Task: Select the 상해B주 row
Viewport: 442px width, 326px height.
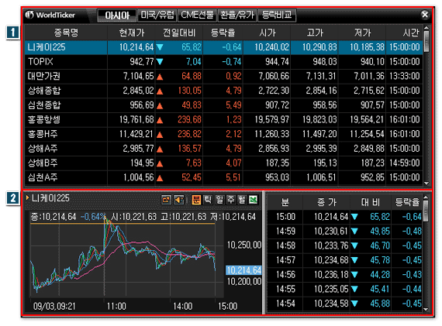Action: click(x=224, y=163)
